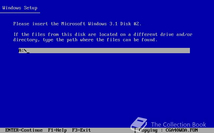Click the 'Microsoft Windows 3.1' product name
This screenshot has height=133, width=214.
pos(89,24)
